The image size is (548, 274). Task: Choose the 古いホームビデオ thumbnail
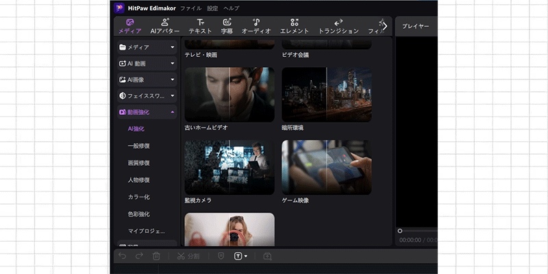229,95
